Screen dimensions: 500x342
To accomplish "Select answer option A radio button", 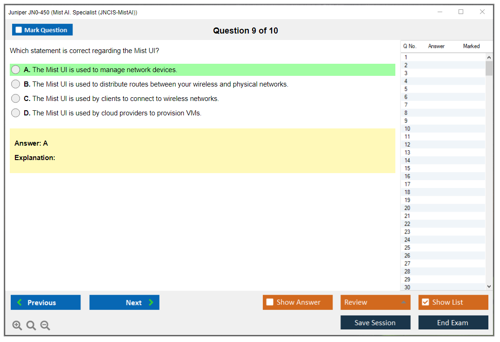I will coord(16,70).
